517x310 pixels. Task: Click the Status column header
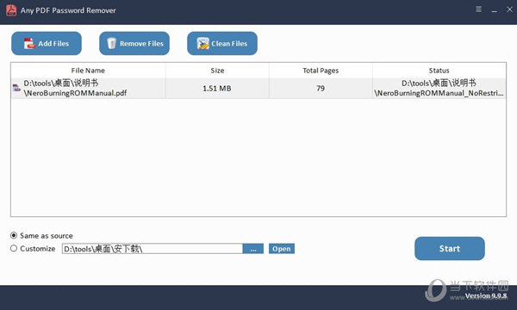tap(439, 71)
